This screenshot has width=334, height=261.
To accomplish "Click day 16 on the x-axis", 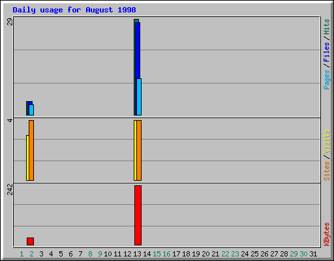I will [x=166, y=254].
